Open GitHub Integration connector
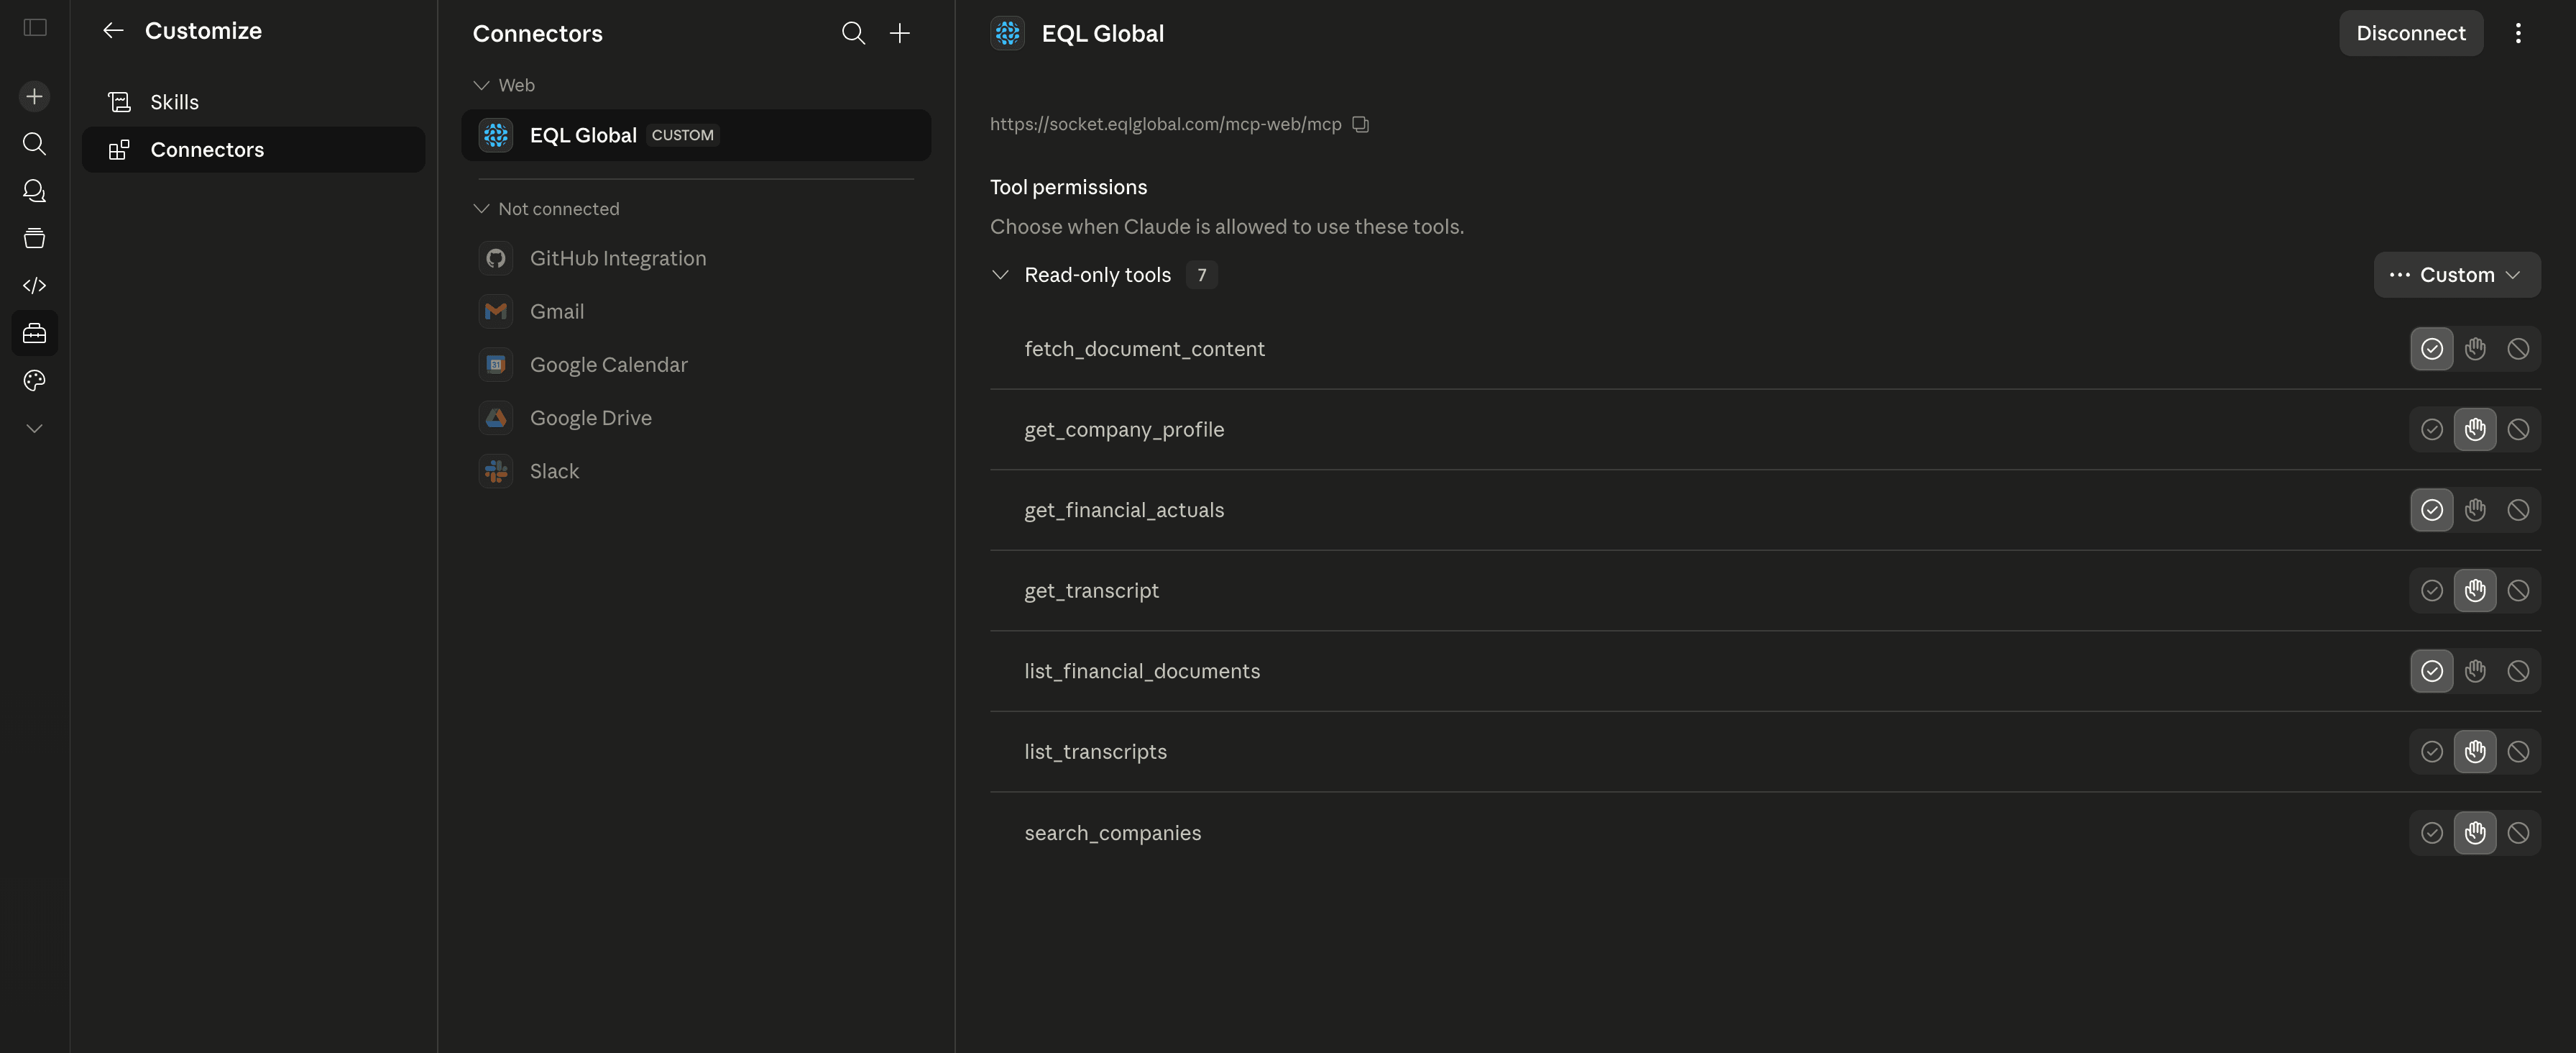Screen dimensions: 2576x1053 (x=696, y=258)
